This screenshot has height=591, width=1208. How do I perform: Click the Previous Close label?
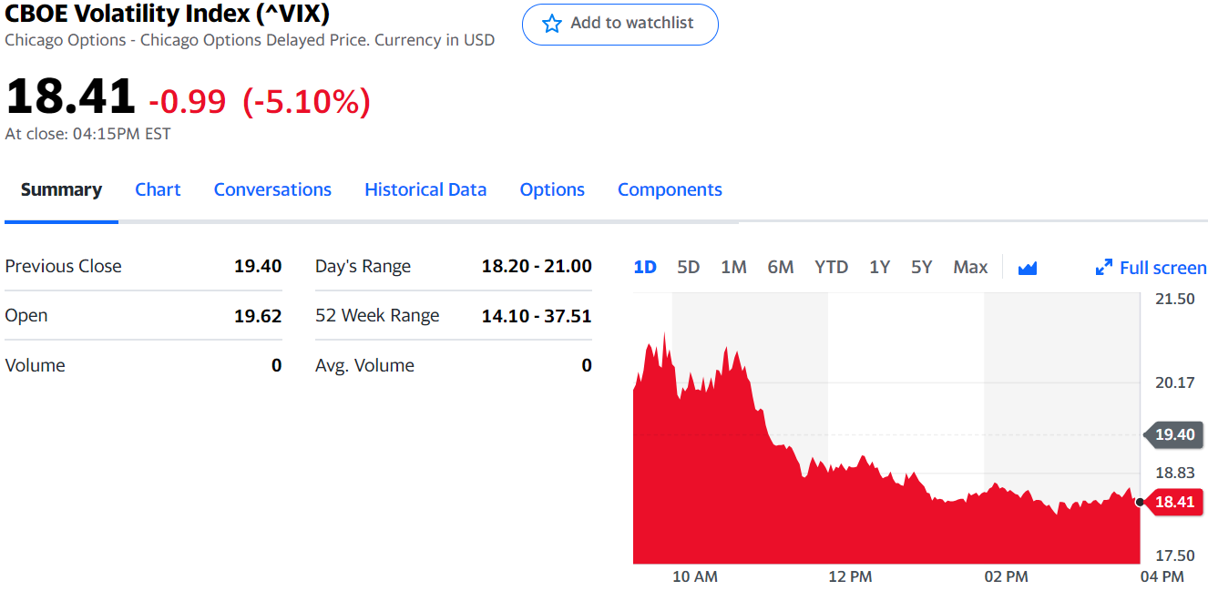tap(63, 266)
